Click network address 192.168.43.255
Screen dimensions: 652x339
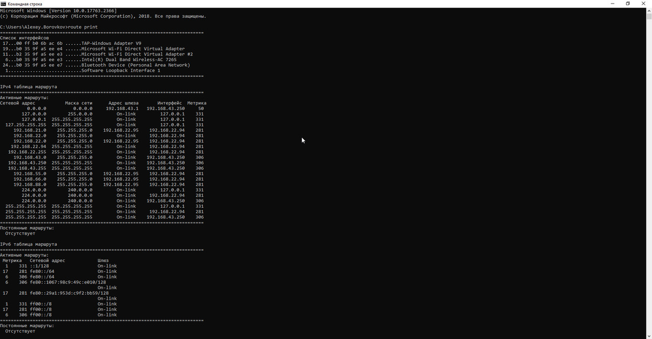[x=27, y=168]
